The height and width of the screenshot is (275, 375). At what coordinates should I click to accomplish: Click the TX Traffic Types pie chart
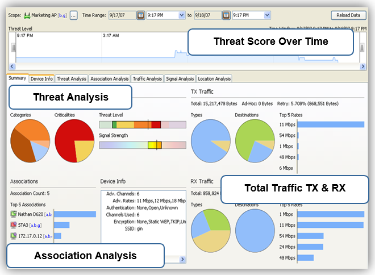tap(211, 141)
